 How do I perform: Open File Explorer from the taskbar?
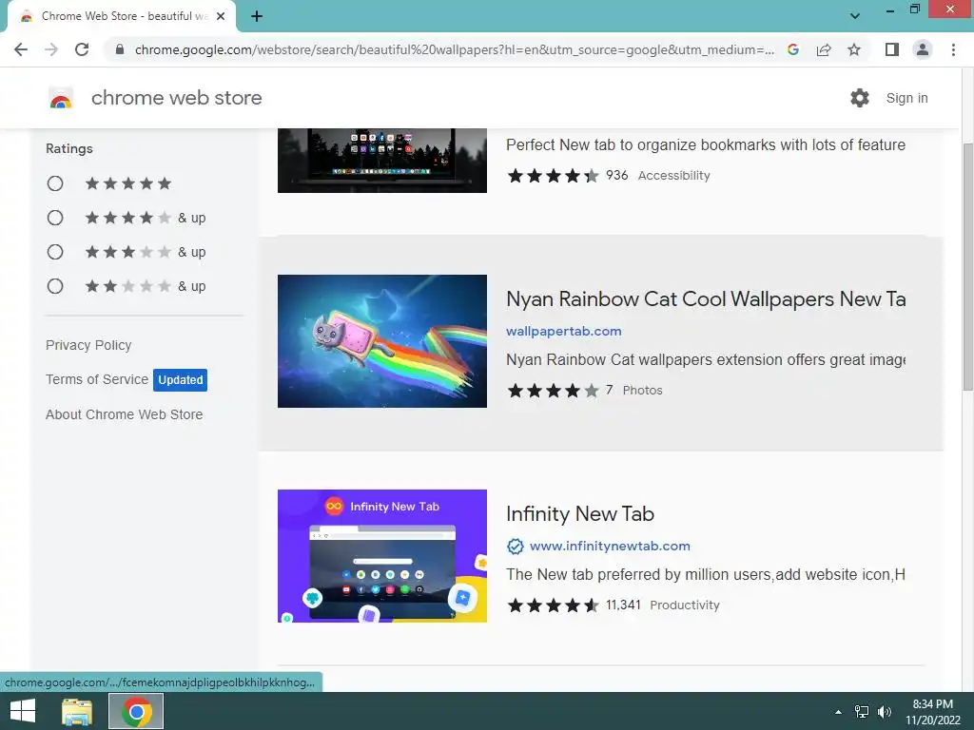coord(77,711)
